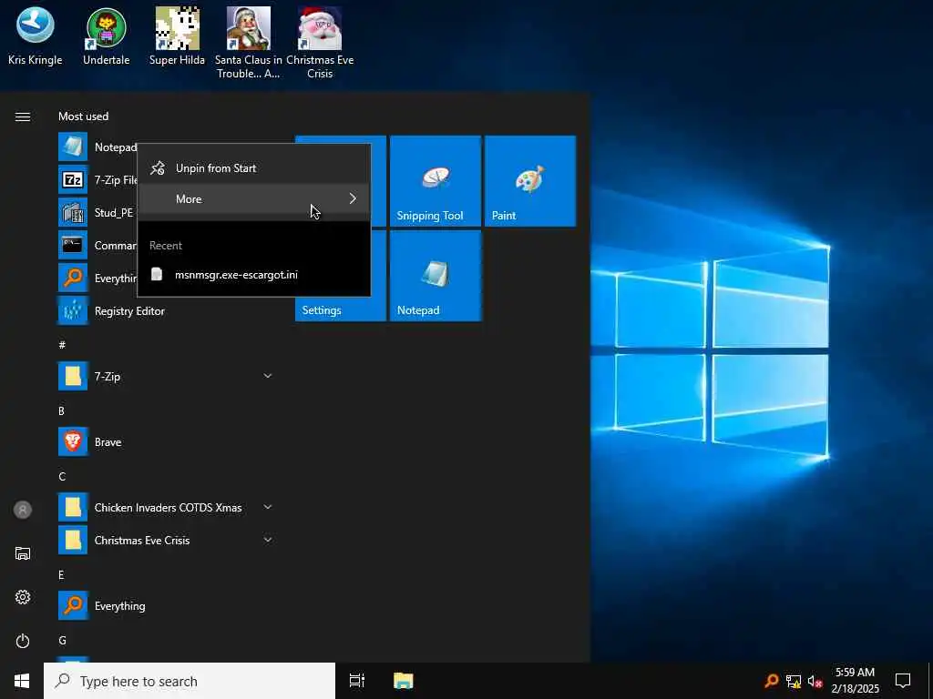Open File Explorer icon in Start sidebar

click(x=23, y=553)
